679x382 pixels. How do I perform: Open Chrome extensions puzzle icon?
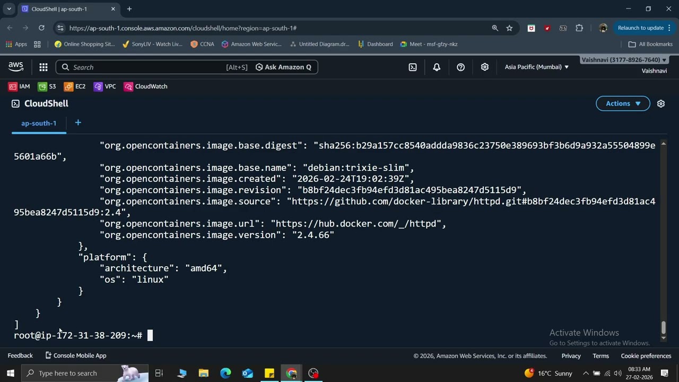579,28
